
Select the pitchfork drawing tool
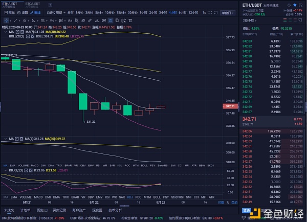point(25,20)
